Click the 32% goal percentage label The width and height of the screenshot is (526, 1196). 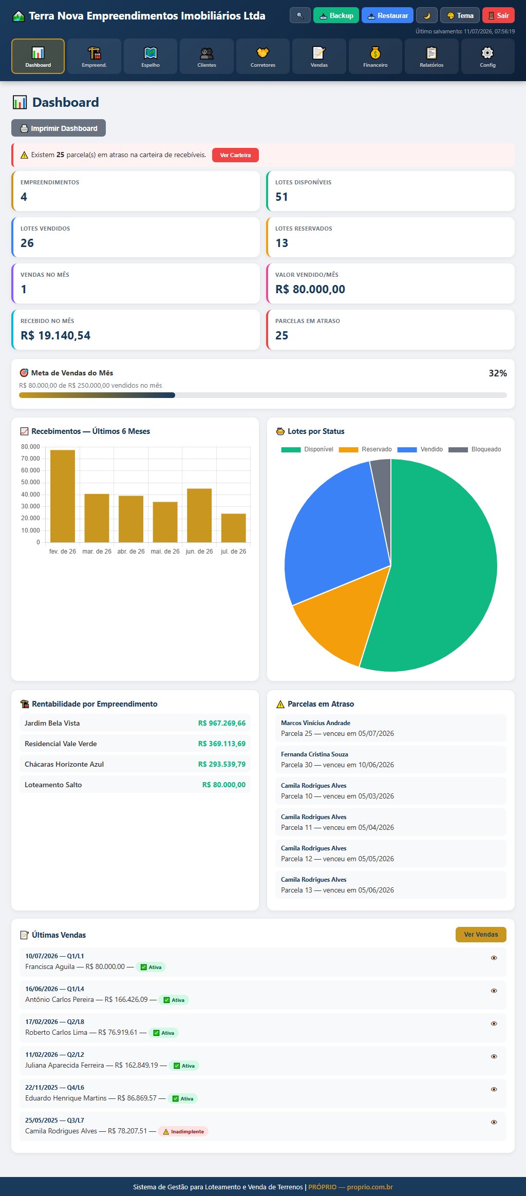(x=498, y=373)
